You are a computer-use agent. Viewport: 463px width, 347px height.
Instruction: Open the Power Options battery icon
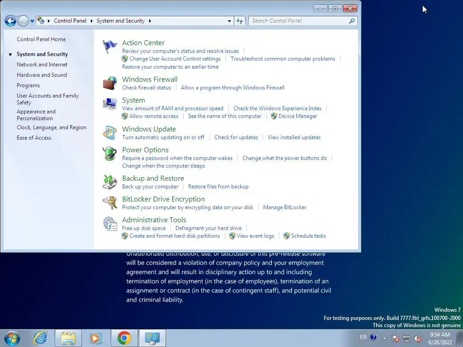(109, 154)
